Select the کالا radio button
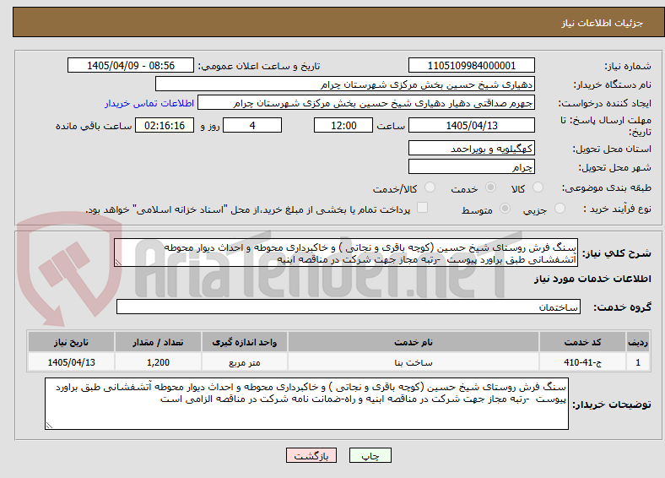This screenshot has height=478, width=665. point(538,187)
